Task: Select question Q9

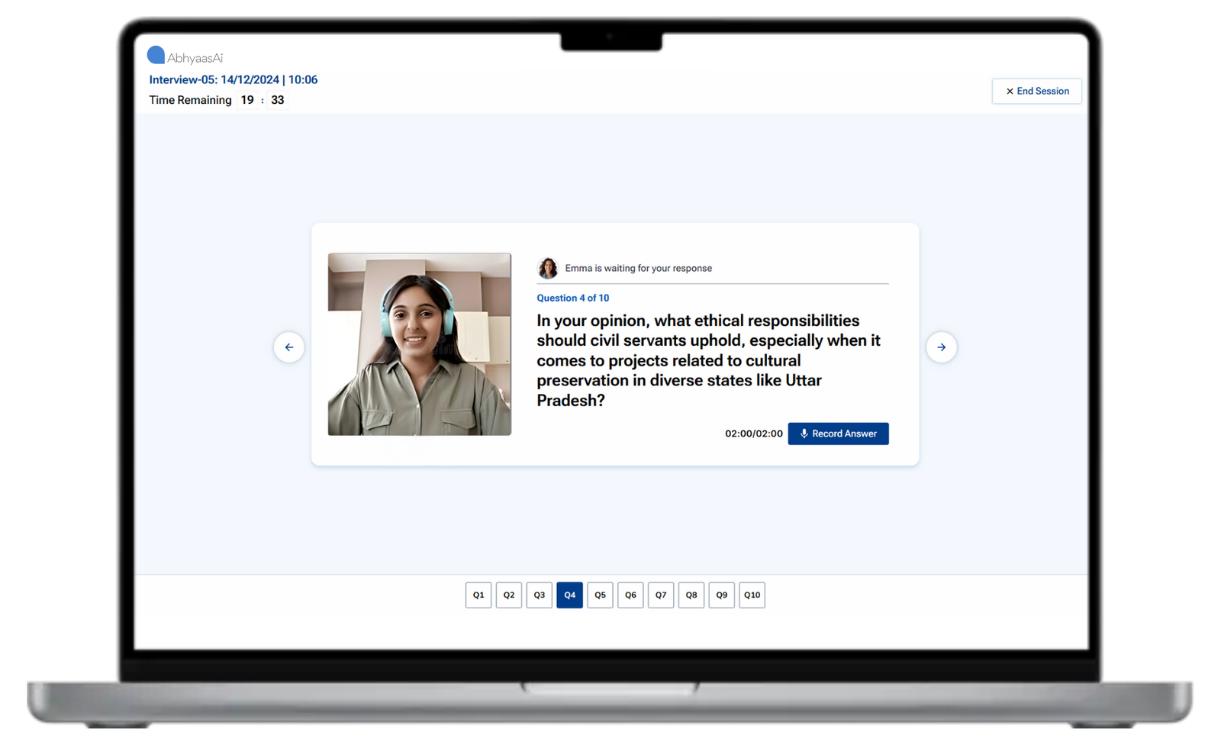Action: (x=722, y=595)
